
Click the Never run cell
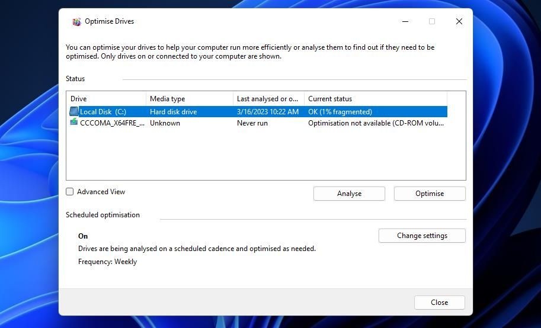tap(252, 123)
